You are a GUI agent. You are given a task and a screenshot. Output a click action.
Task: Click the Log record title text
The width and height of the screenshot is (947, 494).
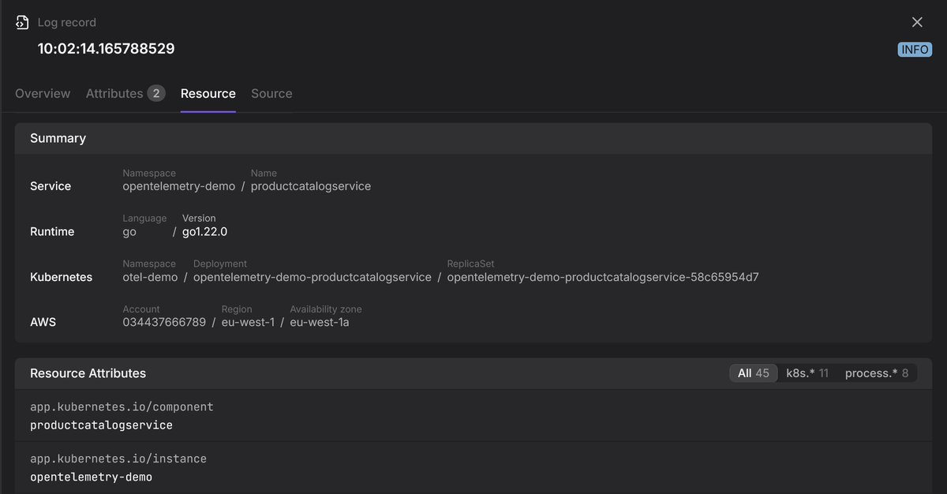click(x=67, y=23)
